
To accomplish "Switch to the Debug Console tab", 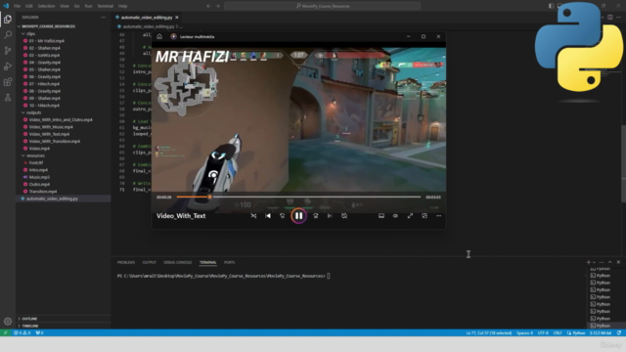I will (x=178, y=262).
